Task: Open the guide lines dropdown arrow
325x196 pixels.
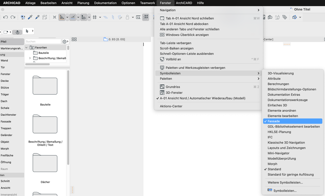Action: (67, 17)
